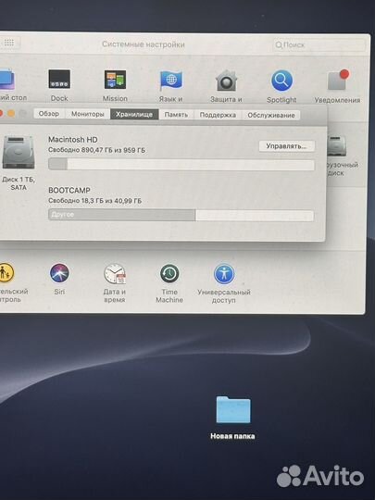375x500 pixels.
Task: Open Date & Time clock icon
Action: pos(115,273)
